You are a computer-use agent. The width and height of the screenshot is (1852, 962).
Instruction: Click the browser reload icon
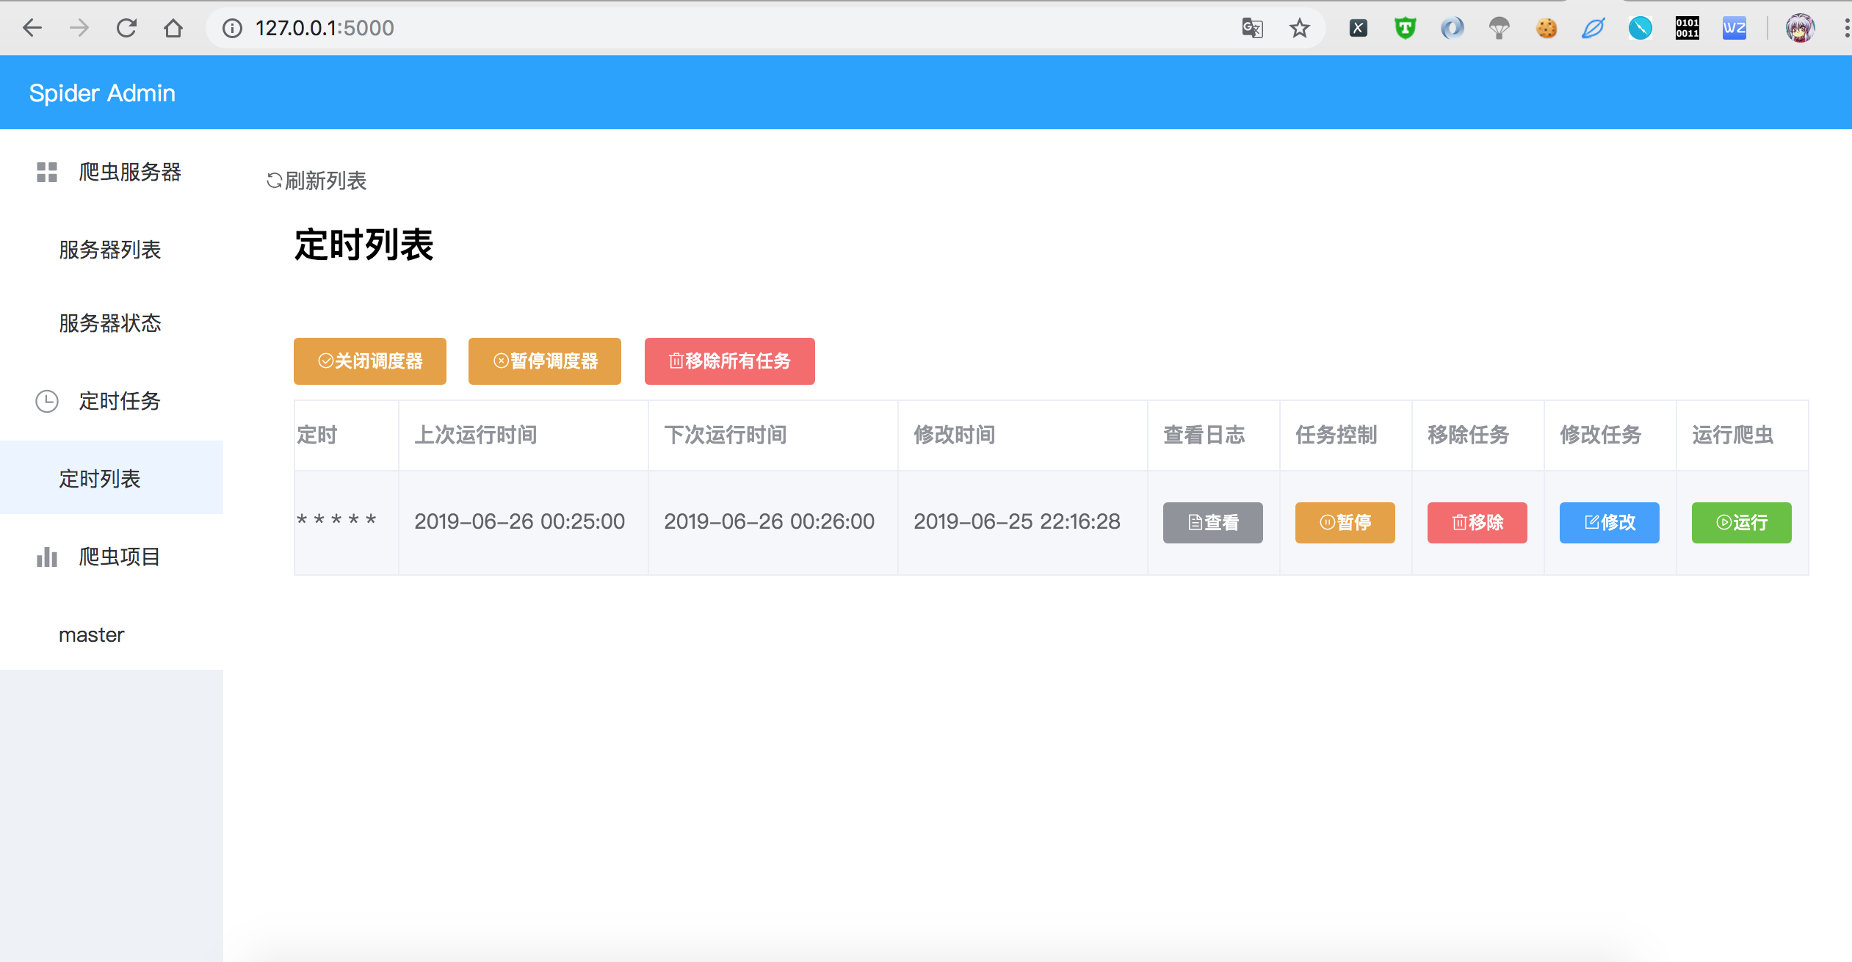pos(126,28)
